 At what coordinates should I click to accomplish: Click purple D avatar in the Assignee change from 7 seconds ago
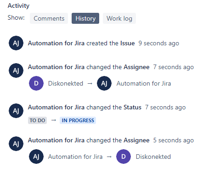36,83
